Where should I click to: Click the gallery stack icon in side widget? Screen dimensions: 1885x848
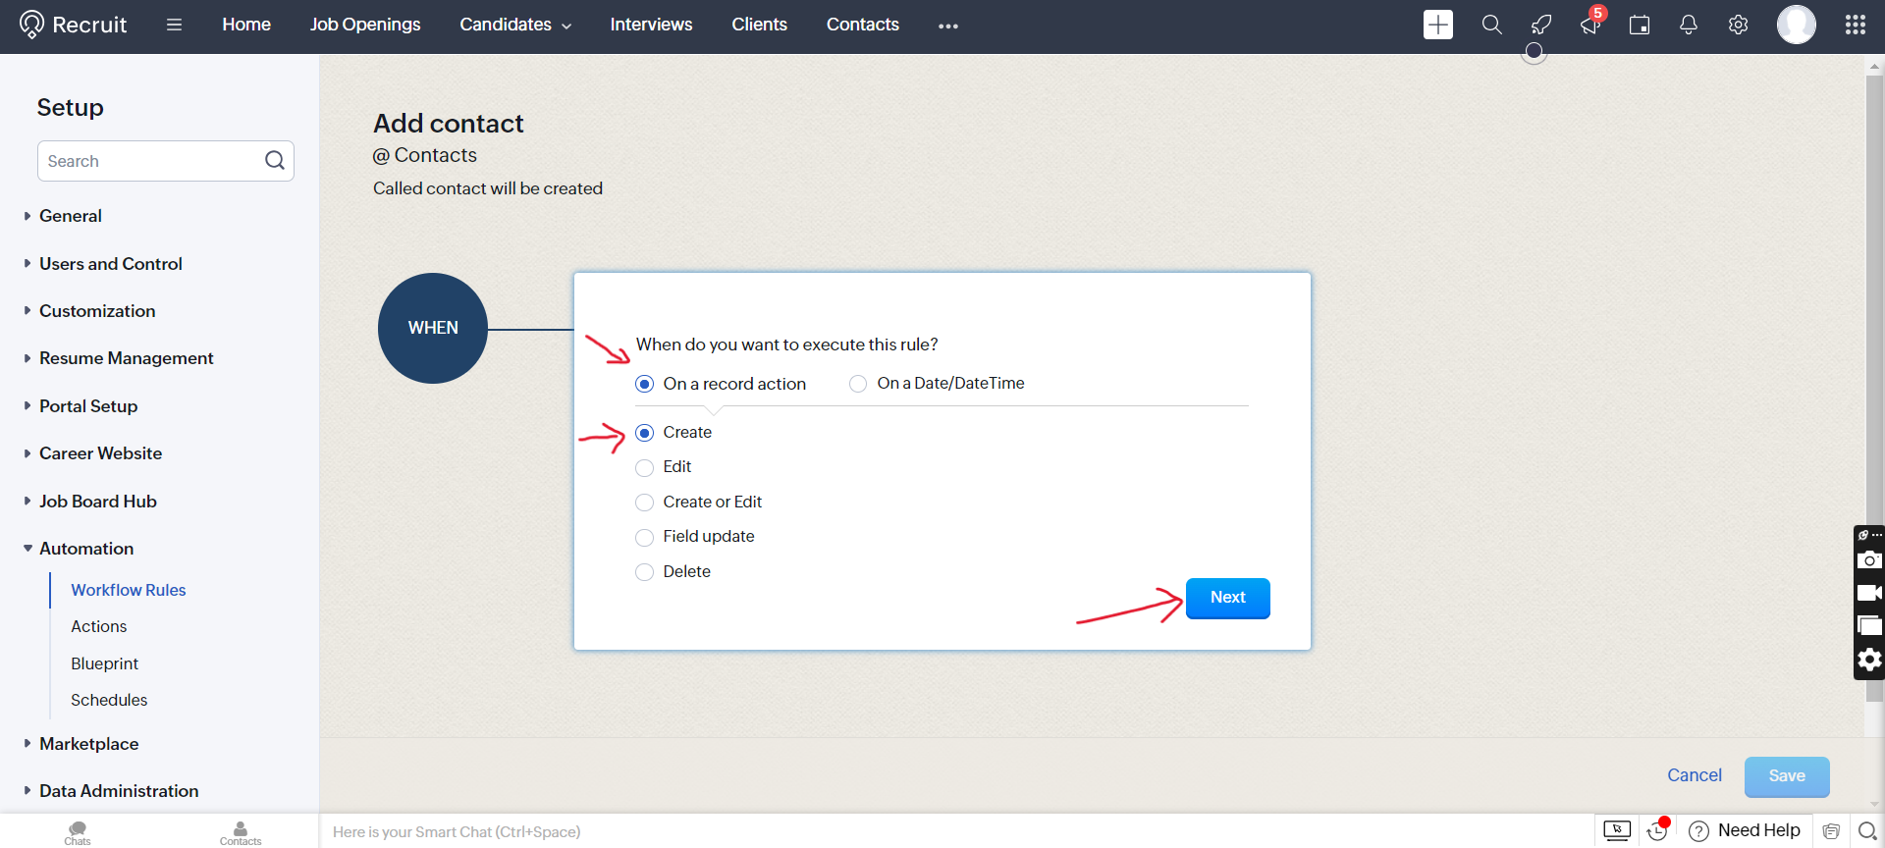[x=1869, y=625]
